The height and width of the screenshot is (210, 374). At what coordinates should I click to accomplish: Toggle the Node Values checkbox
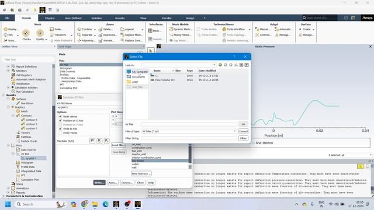coord(60,117)
